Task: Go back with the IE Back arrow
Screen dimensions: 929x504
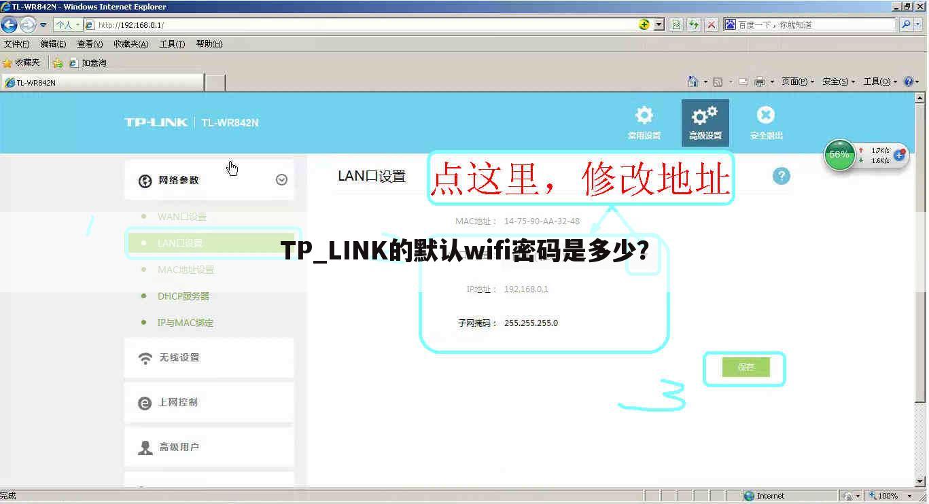Action: 9,25
